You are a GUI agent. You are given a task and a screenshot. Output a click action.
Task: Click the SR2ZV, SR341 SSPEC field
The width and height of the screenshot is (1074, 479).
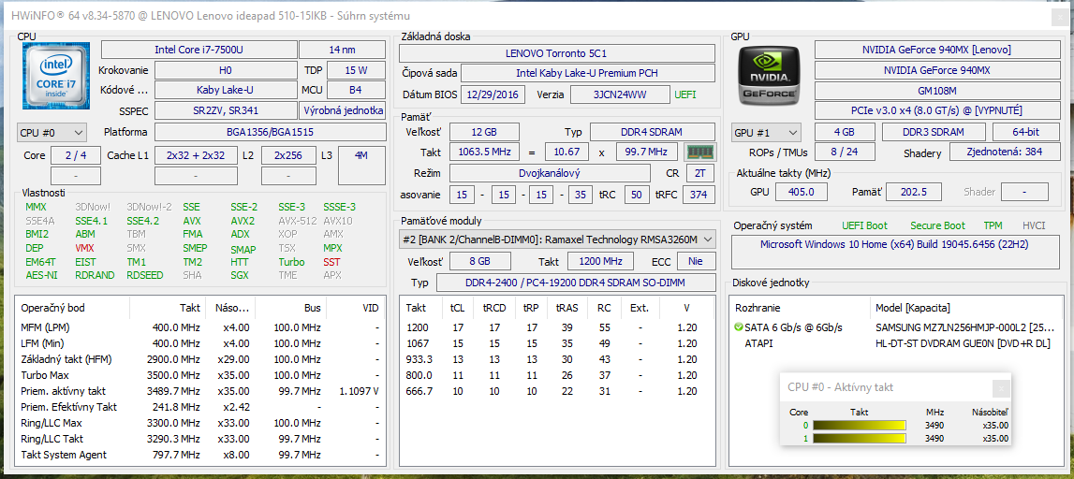(x=226, y=110)
